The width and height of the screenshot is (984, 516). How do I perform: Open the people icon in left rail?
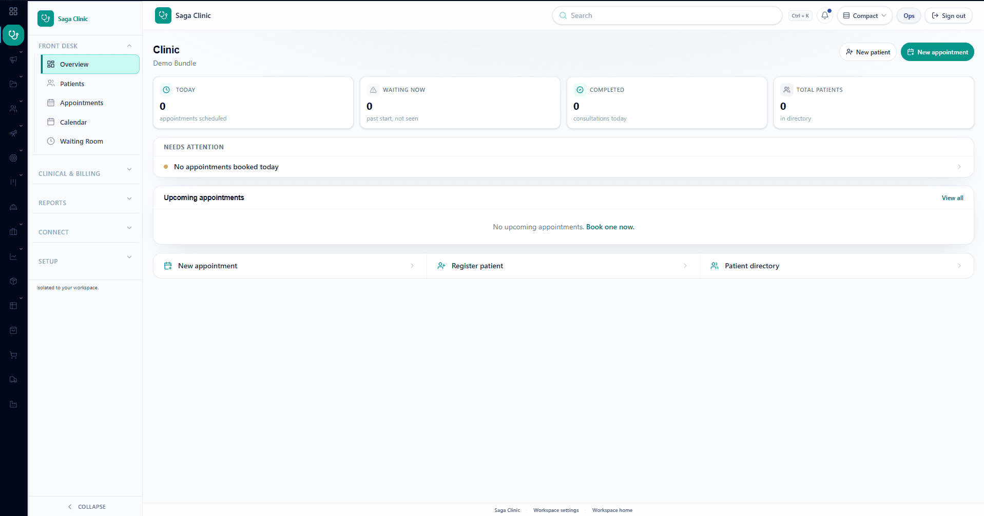coord(13,109)
